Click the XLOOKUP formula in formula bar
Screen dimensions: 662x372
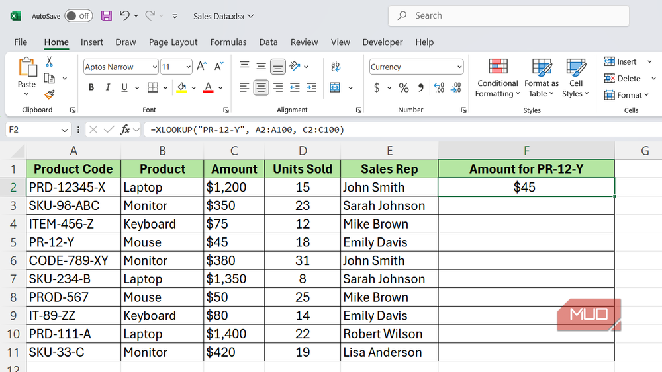248,130
